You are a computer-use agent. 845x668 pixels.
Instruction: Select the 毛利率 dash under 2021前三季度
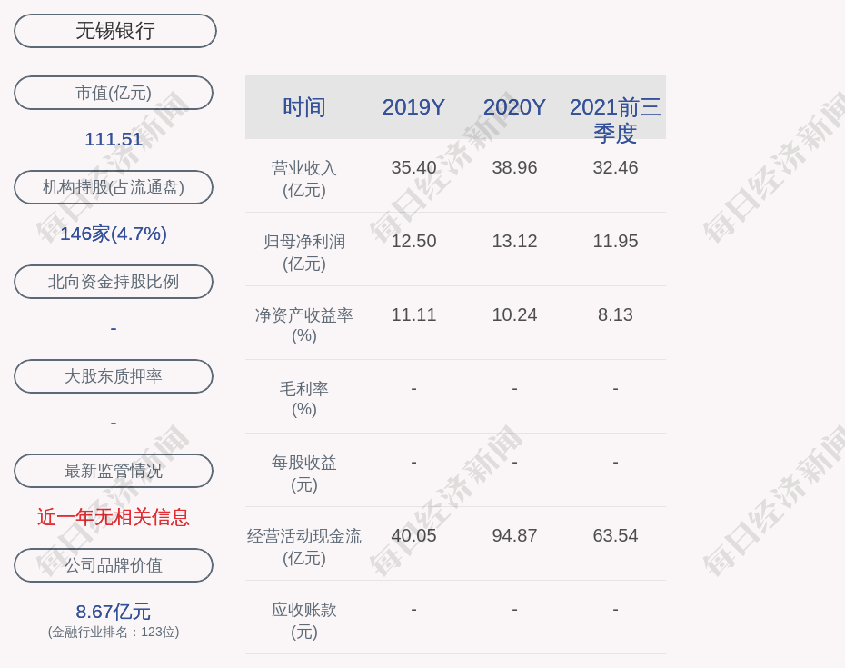coord(615,388)
